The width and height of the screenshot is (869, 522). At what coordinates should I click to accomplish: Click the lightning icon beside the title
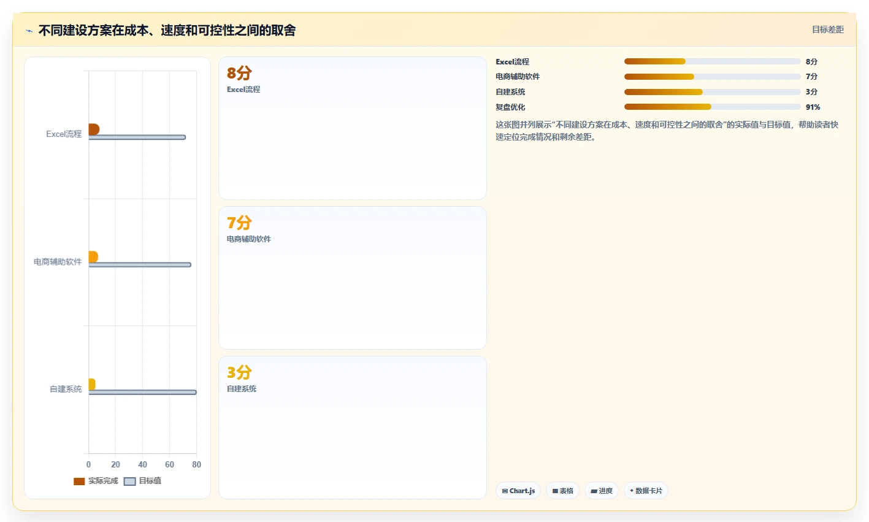29,31
